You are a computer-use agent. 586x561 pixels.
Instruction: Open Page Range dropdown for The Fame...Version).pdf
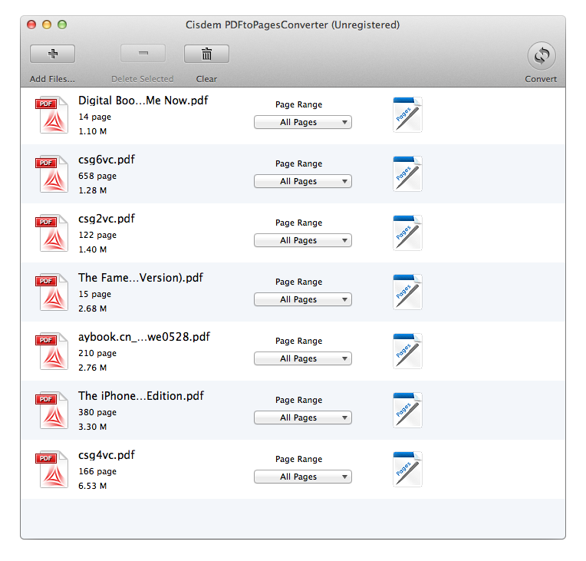coord(303,299)
